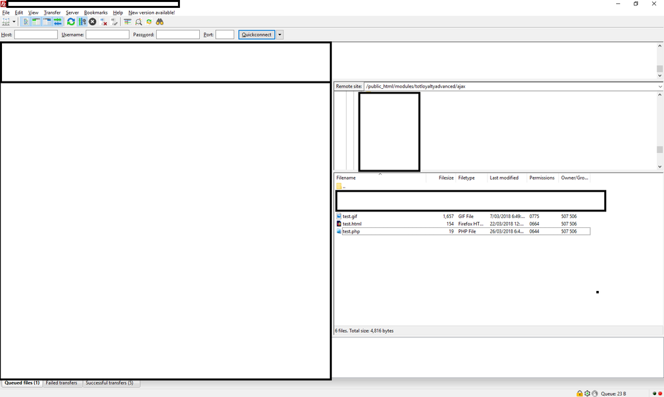Screen dimensions: 664x397
Task: Click the test.html Firefox file icon
Action: point(339,223)
